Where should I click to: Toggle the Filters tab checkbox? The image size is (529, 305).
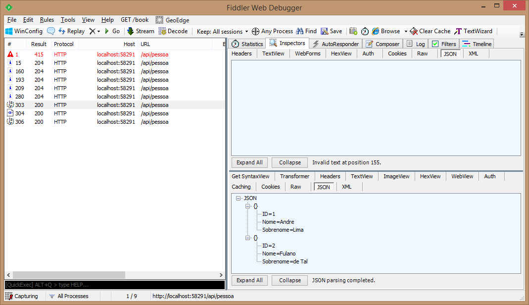point(435,44)
